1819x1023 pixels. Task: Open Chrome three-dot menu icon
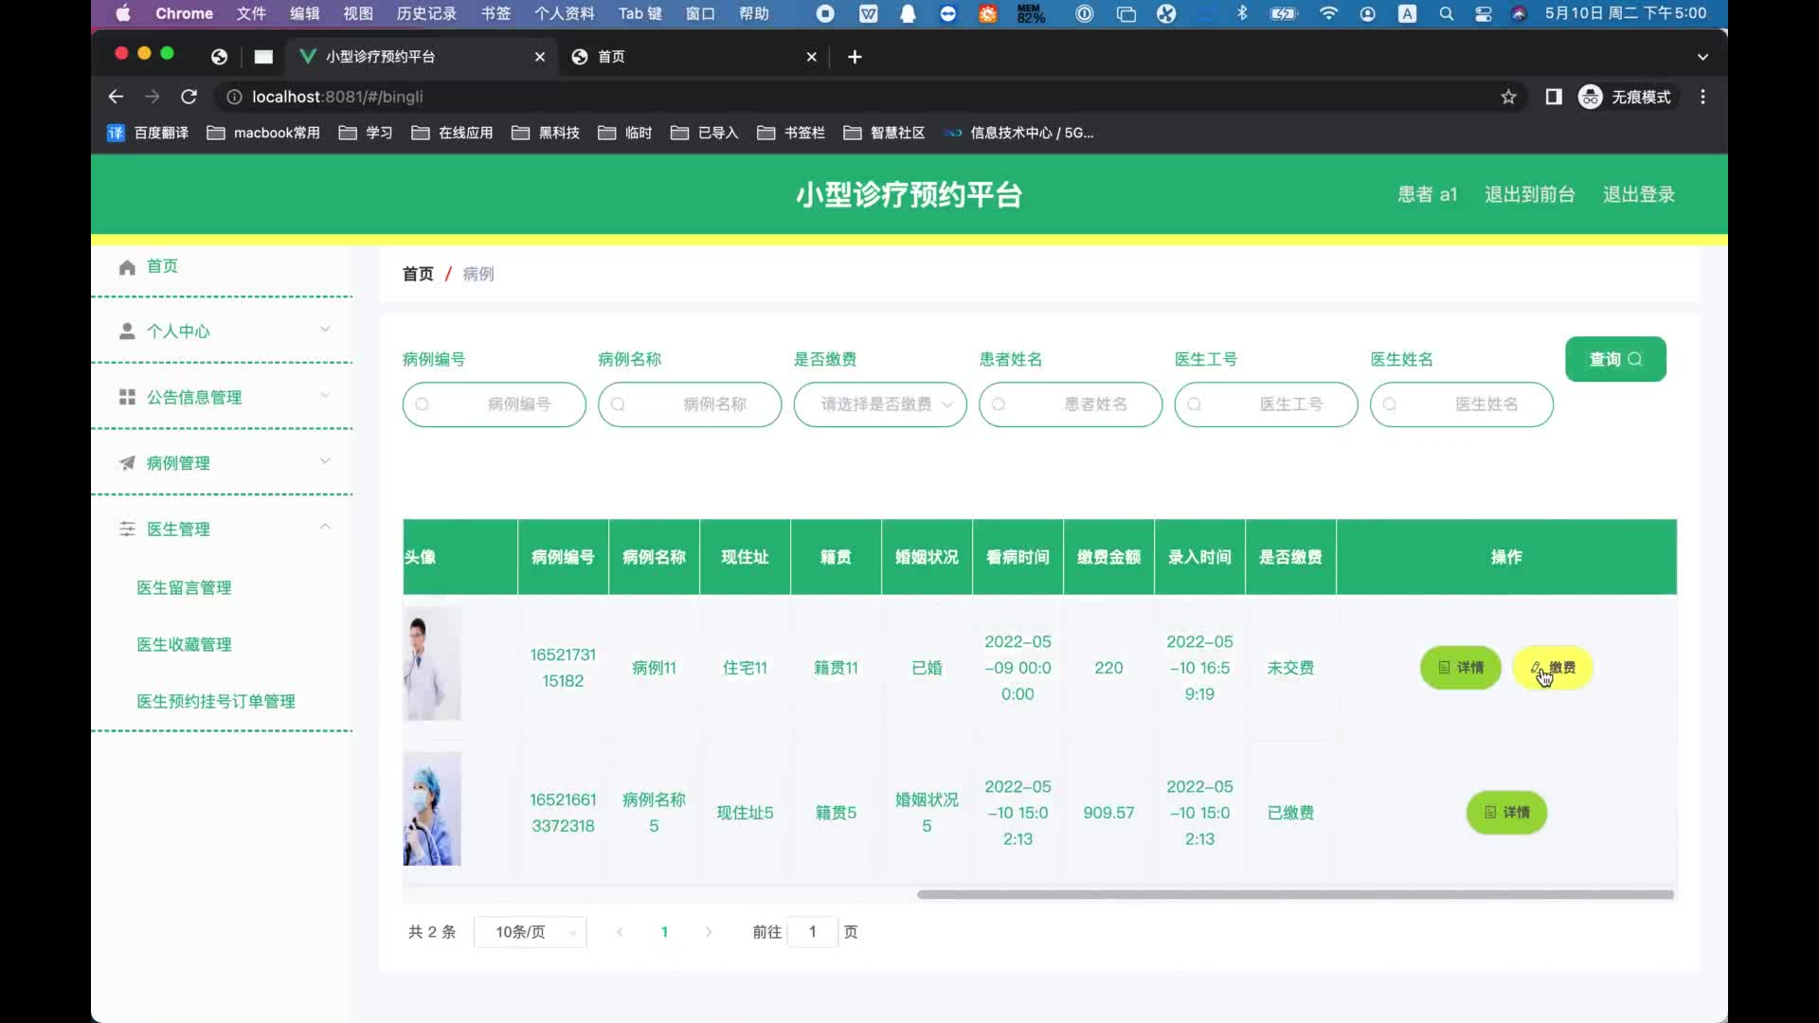pos(1702,97)
